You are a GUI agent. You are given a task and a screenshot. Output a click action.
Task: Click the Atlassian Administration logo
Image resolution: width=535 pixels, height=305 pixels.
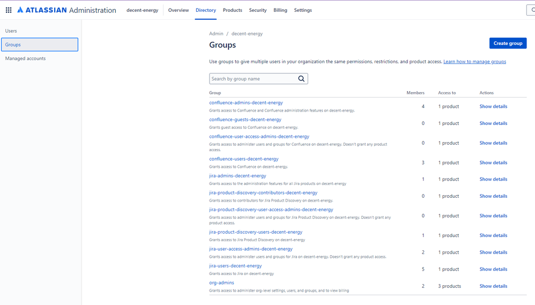(66, 10)
